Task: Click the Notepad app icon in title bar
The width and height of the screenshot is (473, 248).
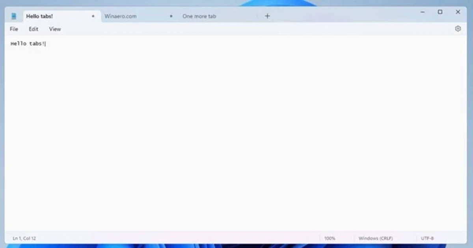Action: coord(14,16)
